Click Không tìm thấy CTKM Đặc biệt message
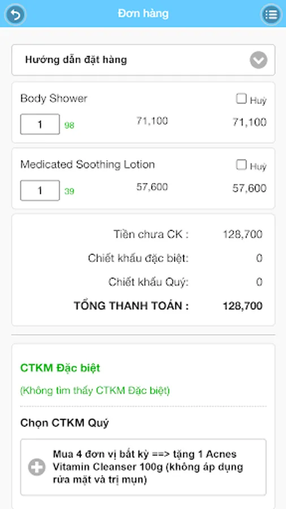Image resolution: width=286 pixels, height=509 pixels. [95, 390]
